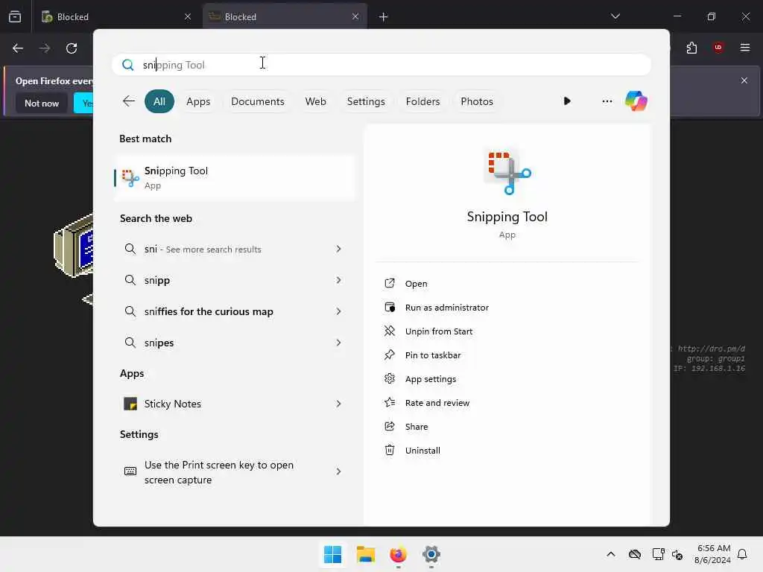
Task: Choose Run as administrator
Action: pos(447,308)
